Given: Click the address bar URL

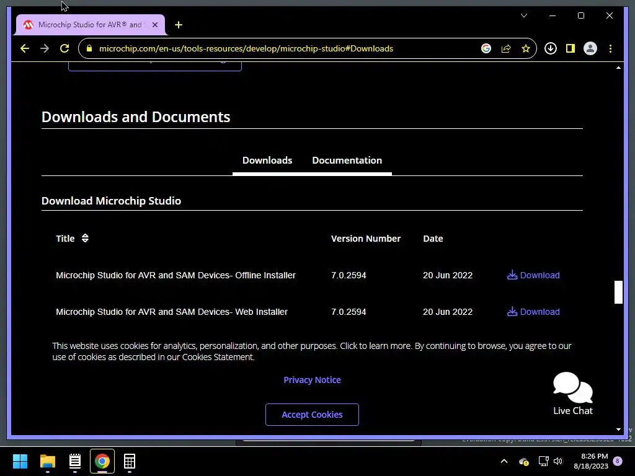Looking at the screenshot, I should pos(246,48).
